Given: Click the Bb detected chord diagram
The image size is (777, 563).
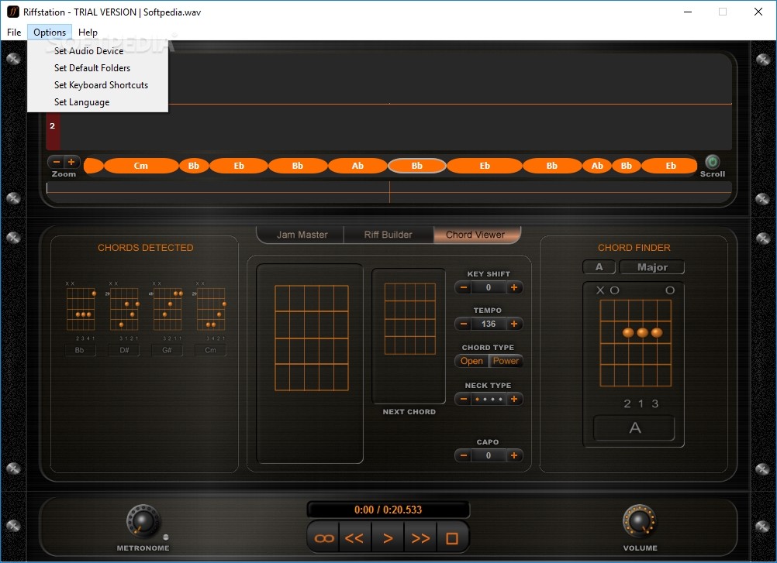Looking at the screenshot, I should [x=81, y=309].
